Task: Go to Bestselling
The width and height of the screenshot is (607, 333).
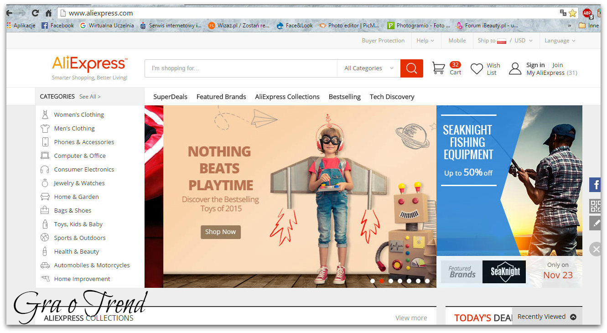Action: [345, 97]
